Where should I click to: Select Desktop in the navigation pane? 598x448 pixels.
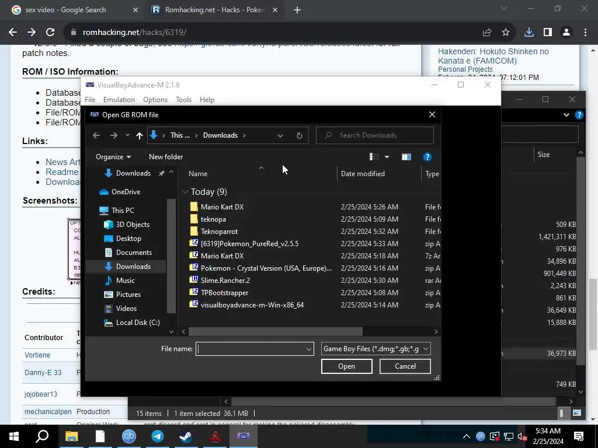tap(128, 239)
